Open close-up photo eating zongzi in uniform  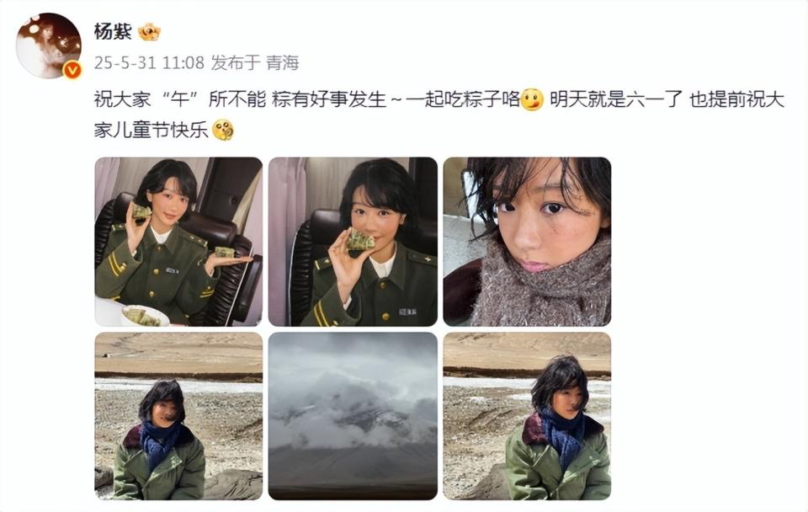click(x=353, y=242)
